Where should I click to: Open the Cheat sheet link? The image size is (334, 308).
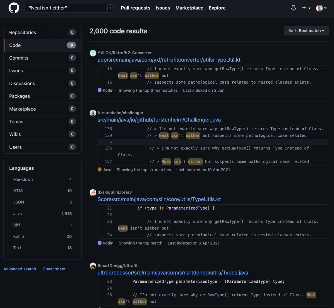[54, 269]
